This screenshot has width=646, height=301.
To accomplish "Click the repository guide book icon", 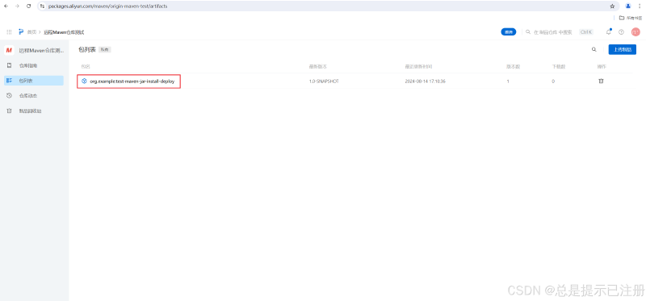I will pyautogui.click(x=9, y=65).
